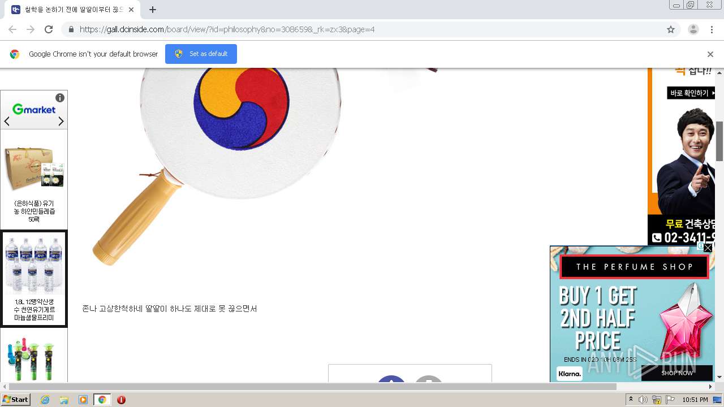Viewport: 724px width, 407px height.
Task: Click the address bar URL
Action: 227,29
